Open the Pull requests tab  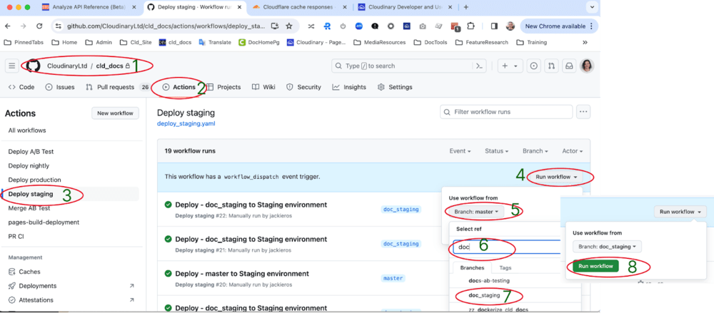118,87
